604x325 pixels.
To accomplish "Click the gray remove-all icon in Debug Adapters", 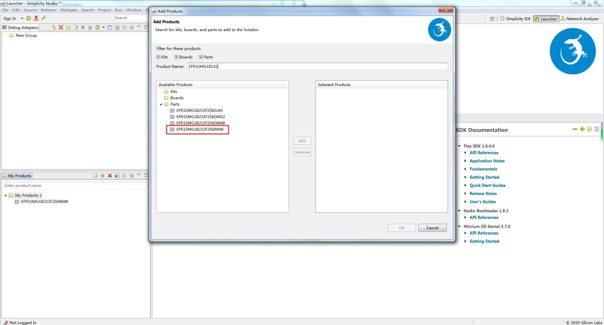I will coord(90,28).
